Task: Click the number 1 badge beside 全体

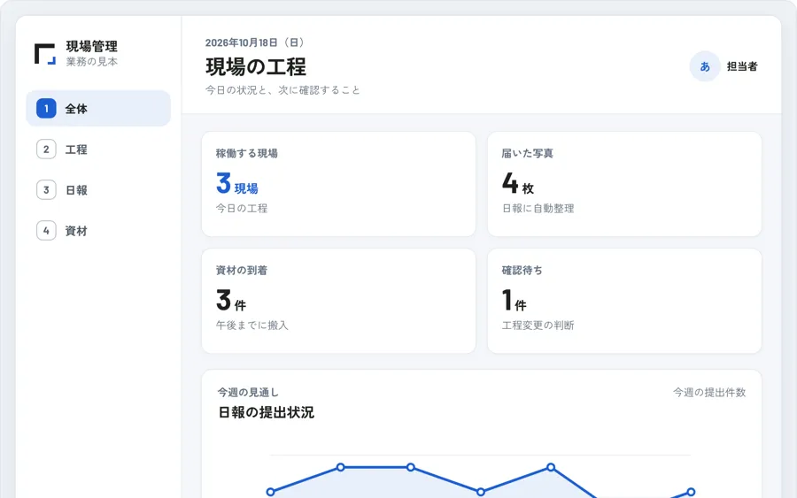Action: (x=46, y=108)
